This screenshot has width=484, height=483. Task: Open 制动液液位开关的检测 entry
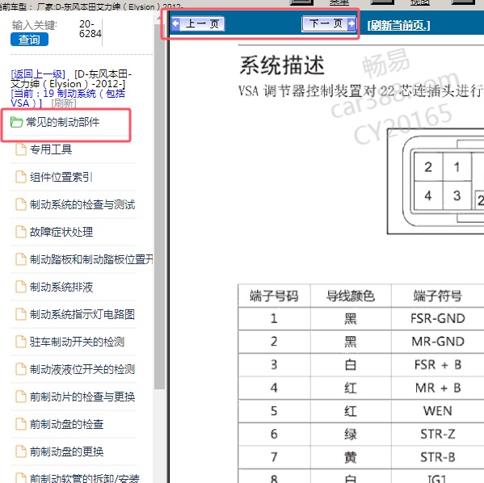(82, 369)
